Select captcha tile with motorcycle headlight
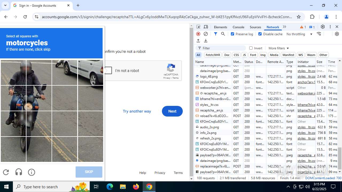Viewport: 342px width, 192px height. coord(39,98)
